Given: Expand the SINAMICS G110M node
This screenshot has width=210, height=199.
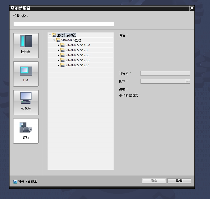Looking at the screenshot, I should 58,45.
